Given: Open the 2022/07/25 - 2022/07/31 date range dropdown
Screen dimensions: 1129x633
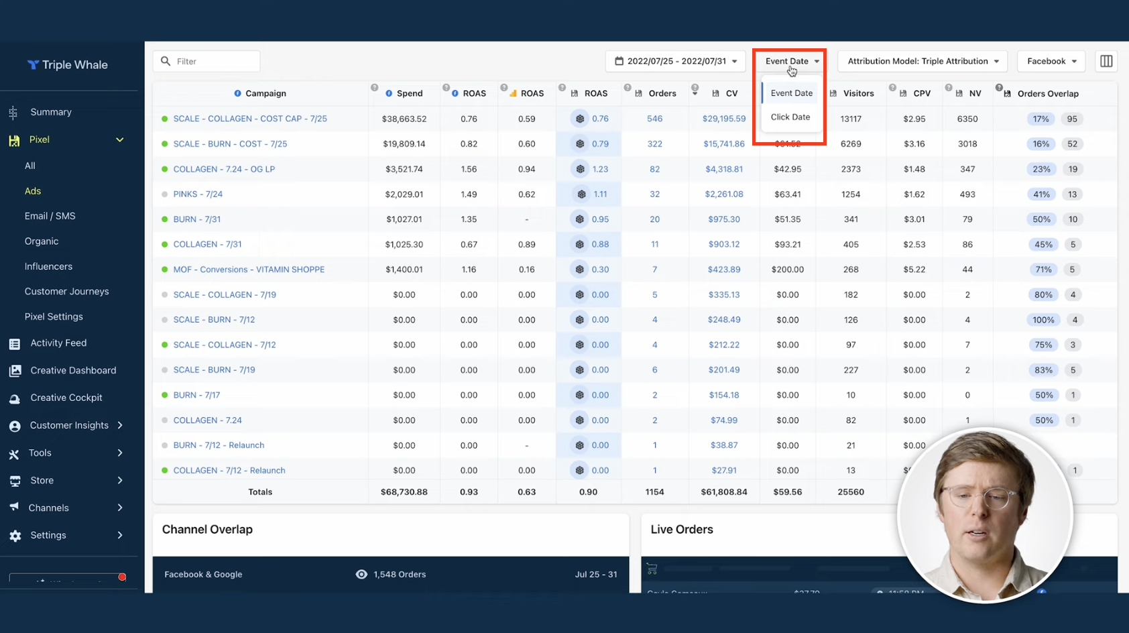Looking at the screenshot, I should [x=676, y=61].
